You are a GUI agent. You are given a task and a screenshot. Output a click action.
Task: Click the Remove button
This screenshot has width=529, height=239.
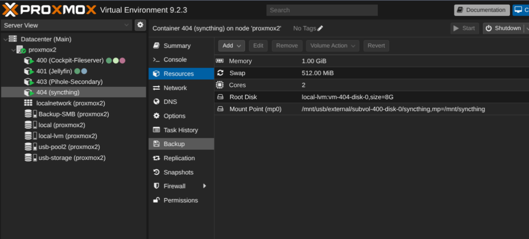287,46
